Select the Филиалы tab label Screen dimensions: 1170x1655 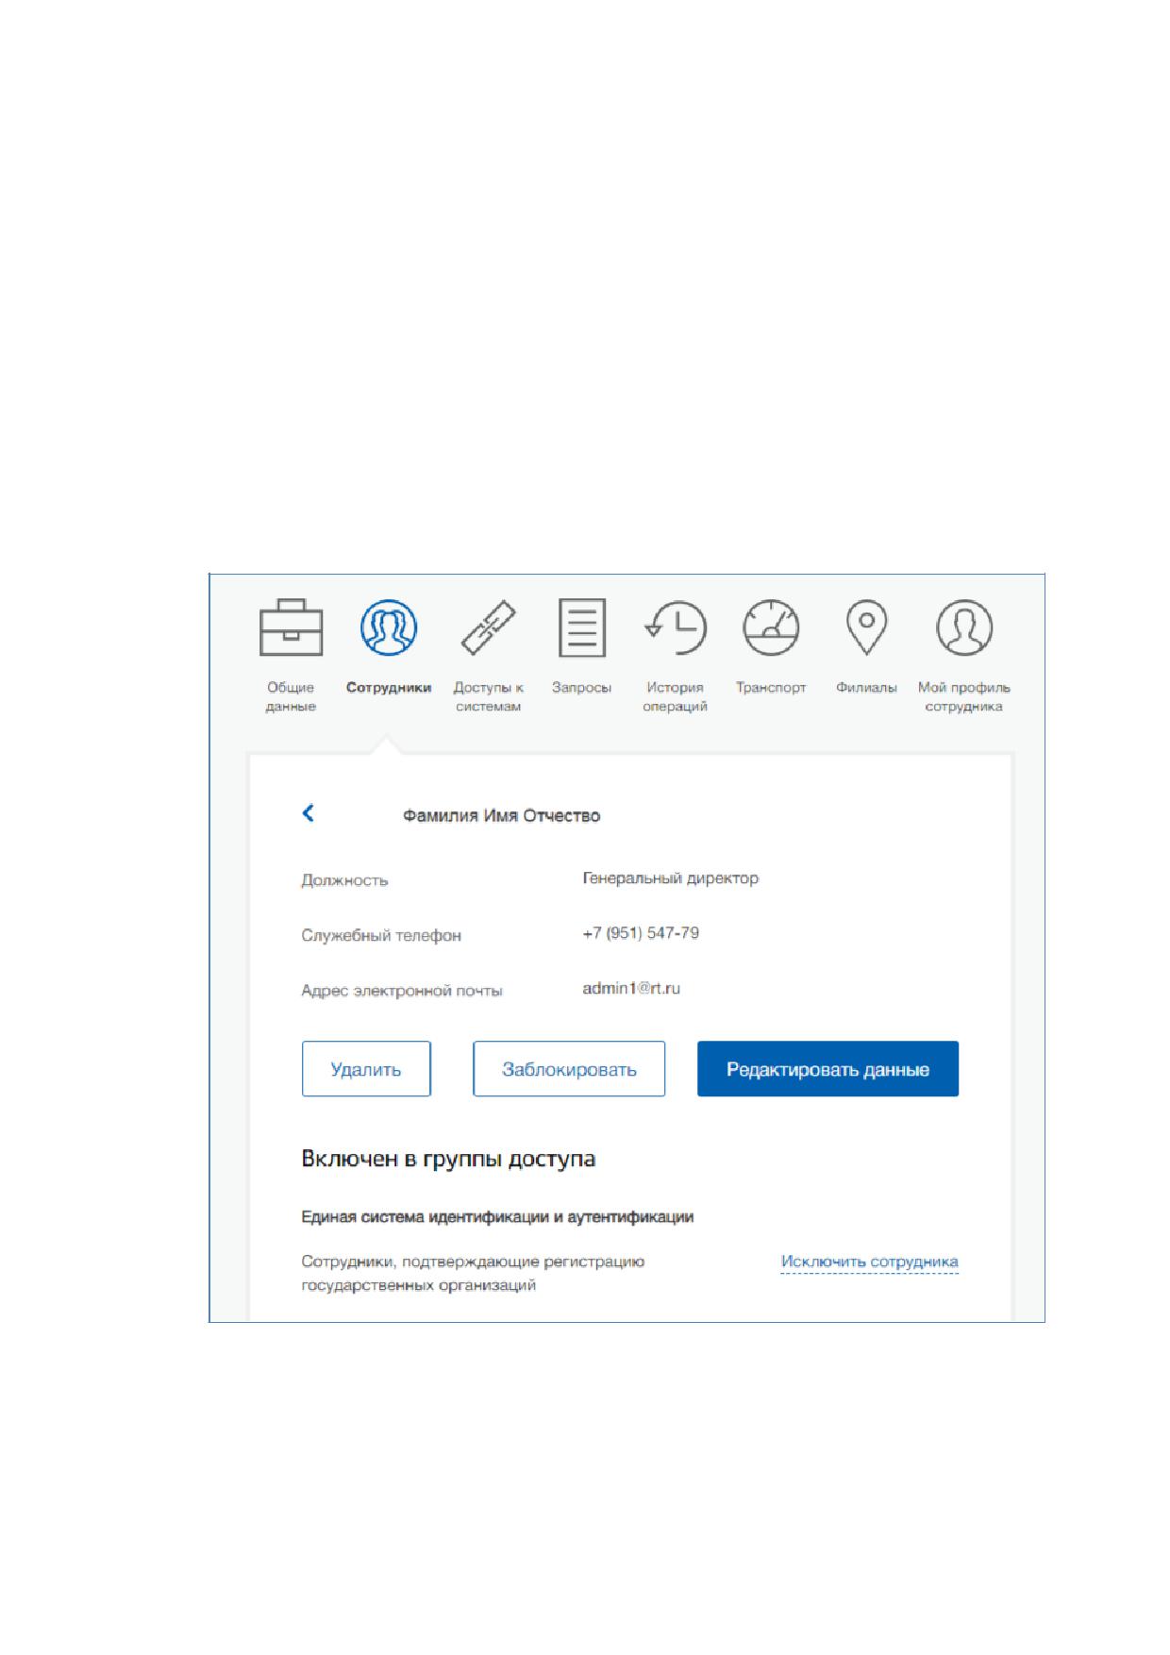(866, 688)
